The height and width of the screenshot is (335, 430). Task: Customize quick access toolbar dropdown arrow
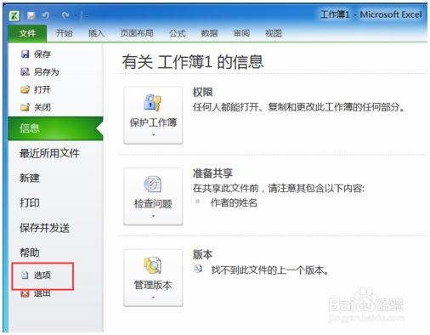click(86, 15)
